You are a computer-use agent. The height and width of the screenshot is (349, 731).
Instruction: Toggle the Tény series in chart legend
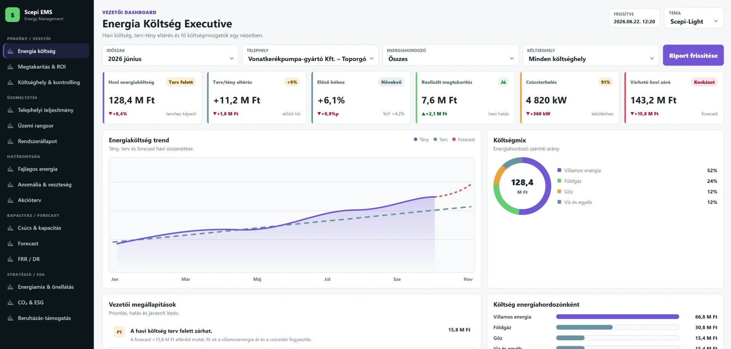pos(421,140)
